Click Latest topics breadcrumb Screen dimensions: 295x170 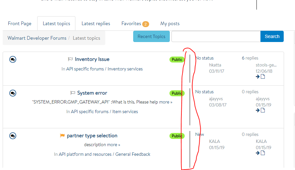[86, 38]
